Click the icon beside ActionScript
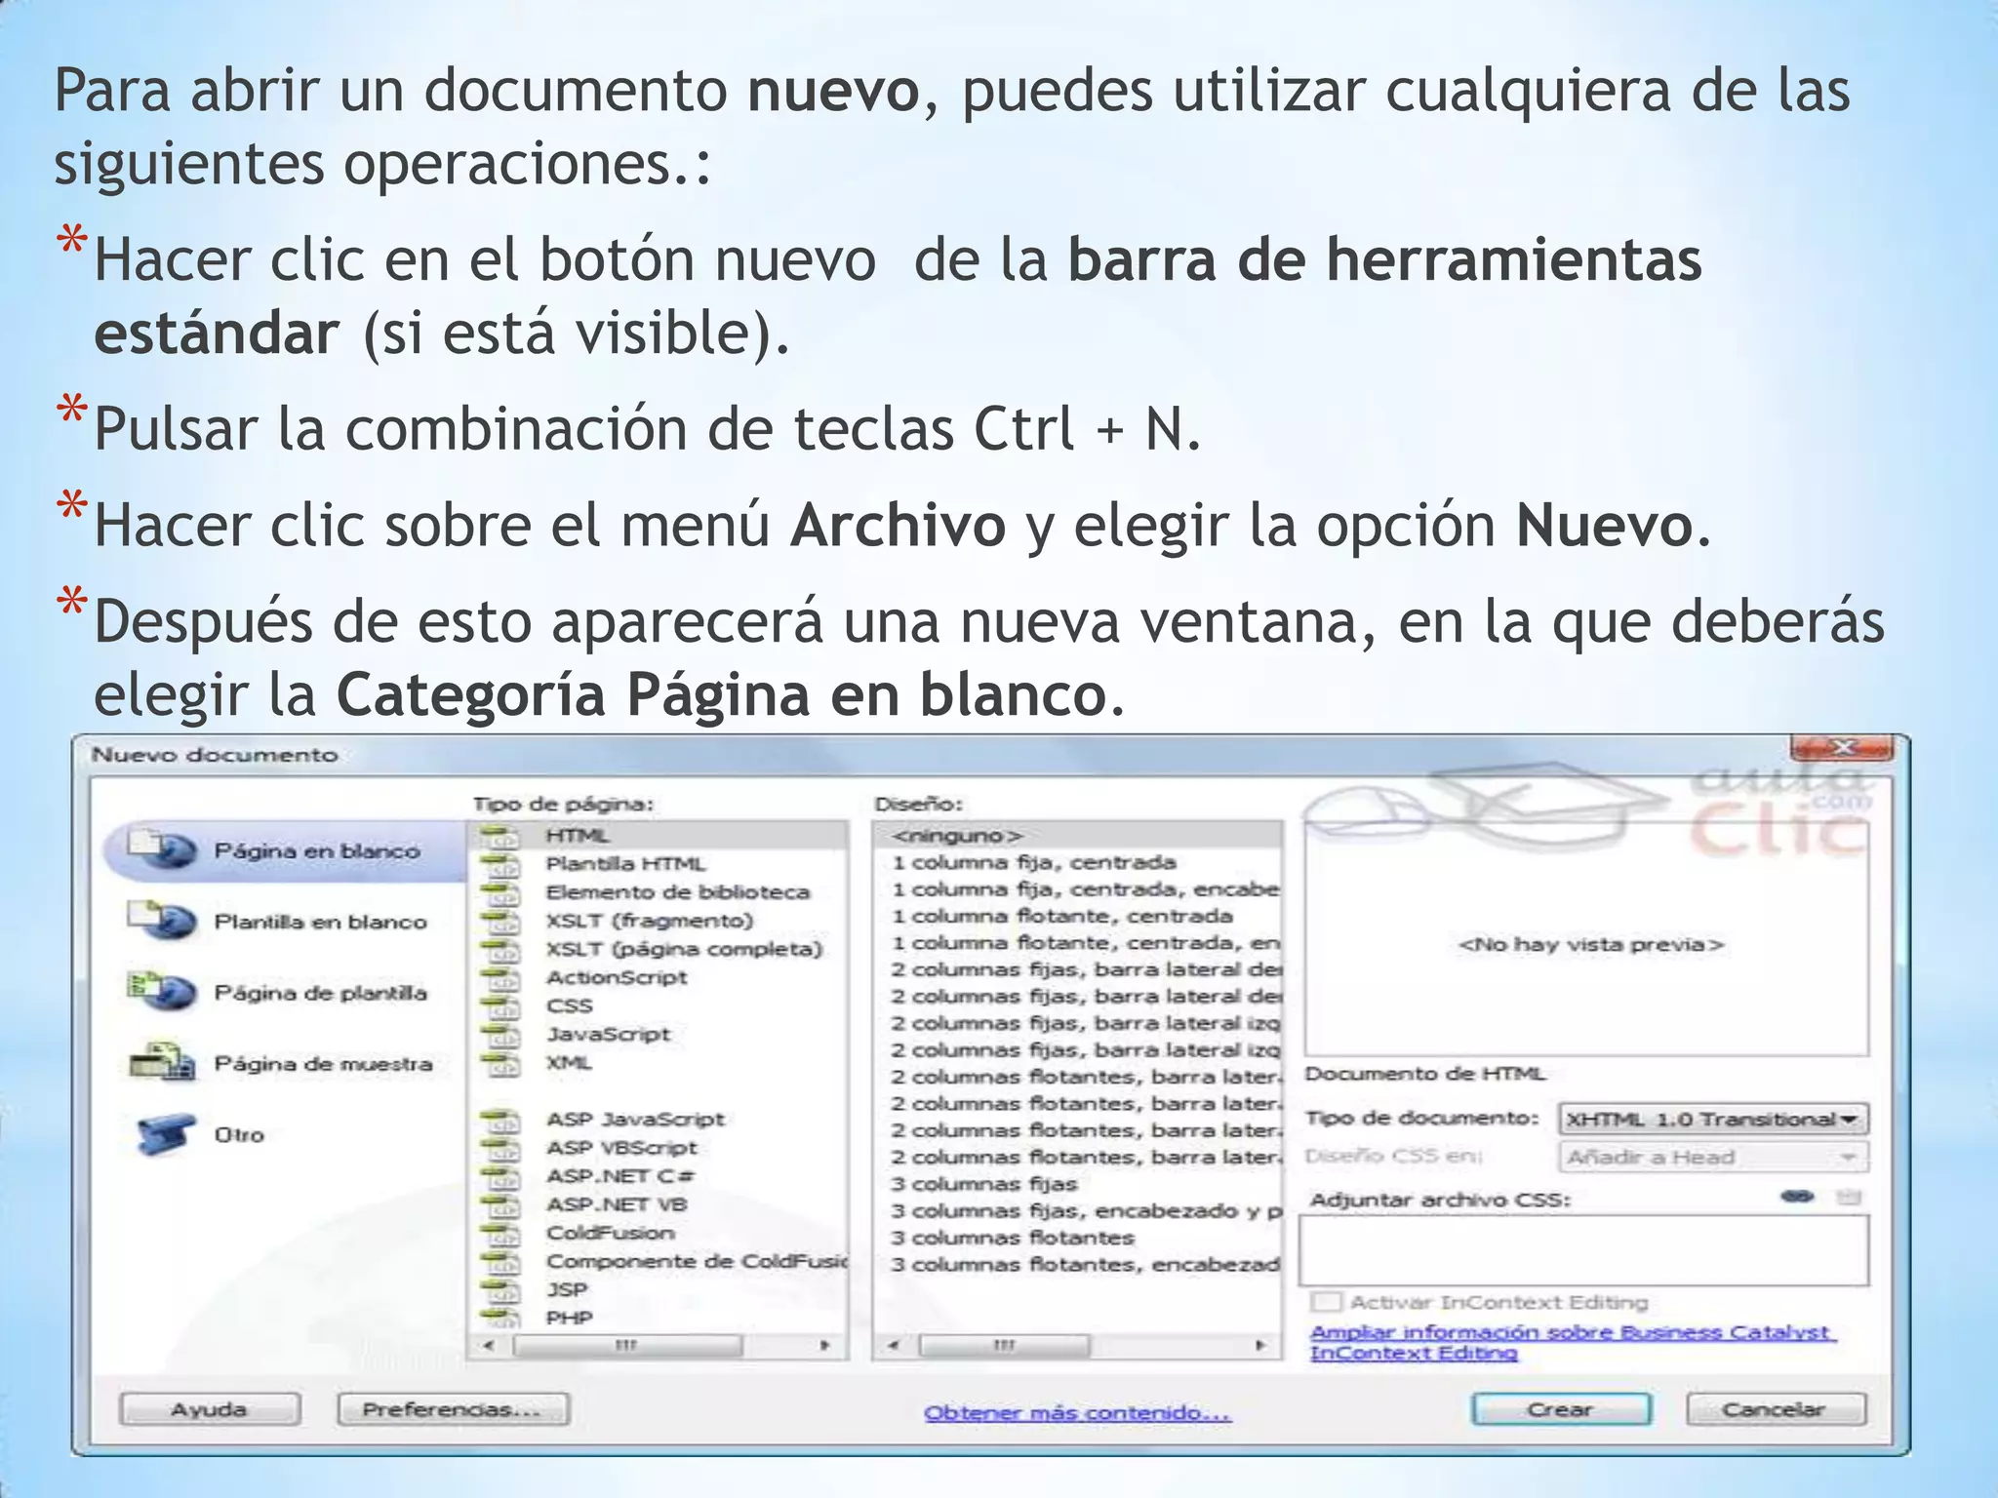Screen dimensions: 1998x1498 point(500,978)
